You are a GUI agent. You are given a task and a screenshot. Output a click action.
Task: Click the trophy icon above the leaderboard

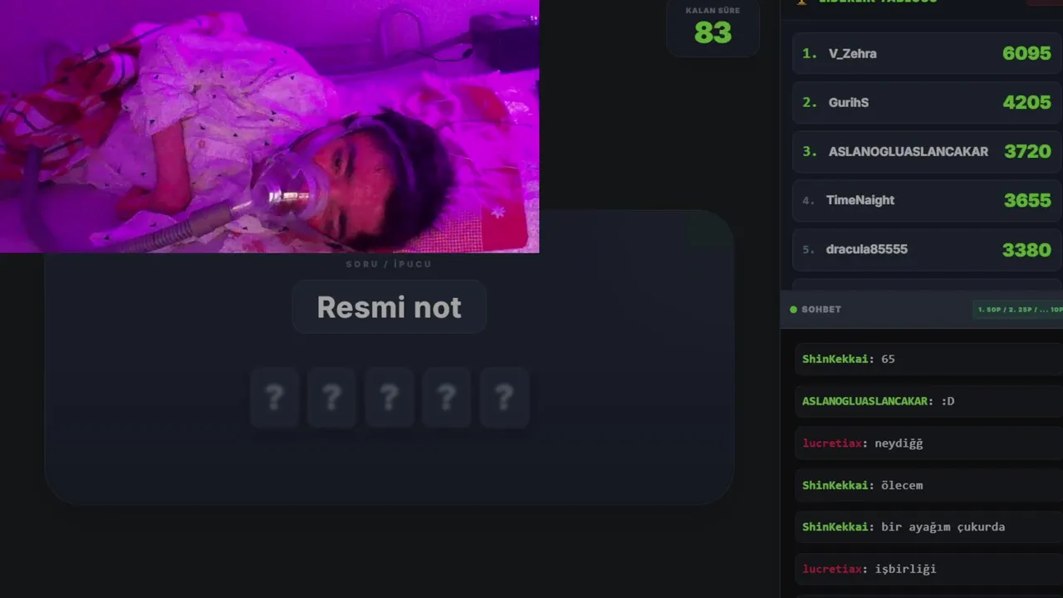pyautogui.click(x=801, y=2)
